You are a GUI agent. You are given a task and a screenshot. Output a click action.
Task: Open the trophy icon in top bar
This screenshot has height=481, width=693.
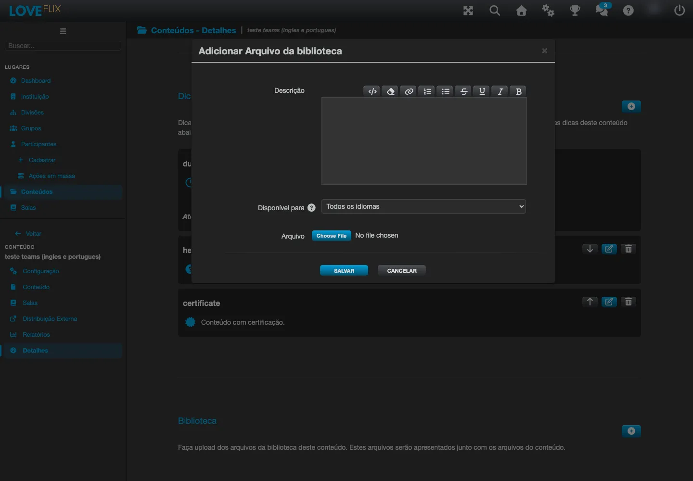[x=575, y=11]
